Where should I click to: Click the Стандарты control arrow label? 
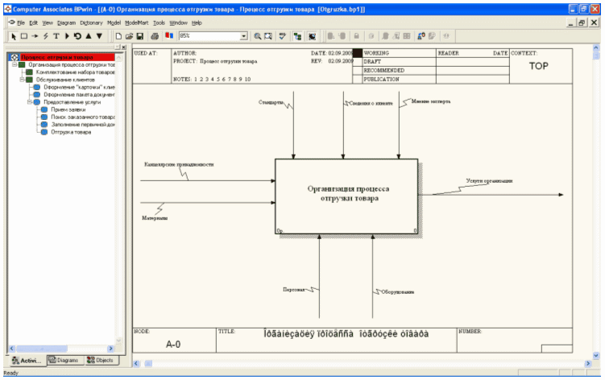[x=271, y=102]
